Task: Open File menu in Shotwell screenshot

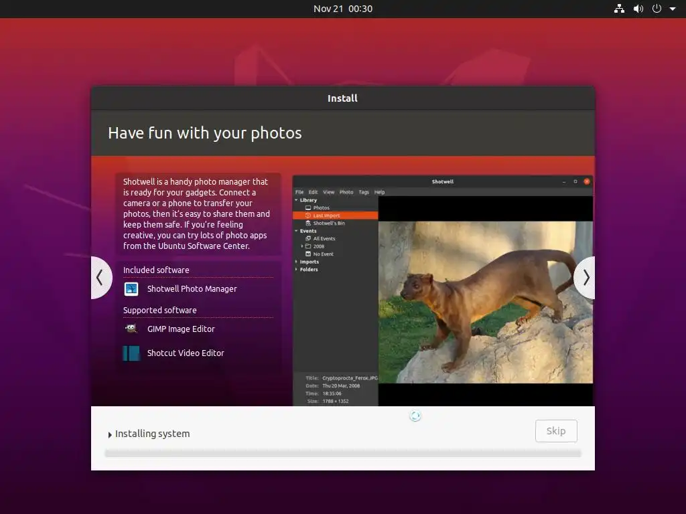Action: tap(299, 192)
